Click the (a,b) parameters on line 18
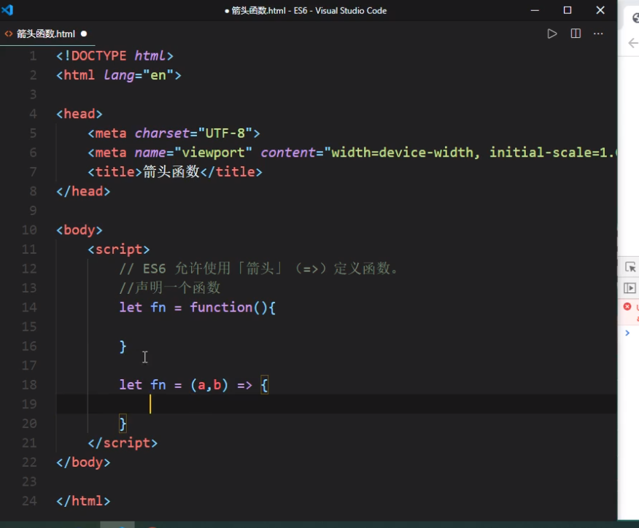Screen dimensions: 639x528 pyautogui.click(x=209, y=384)
